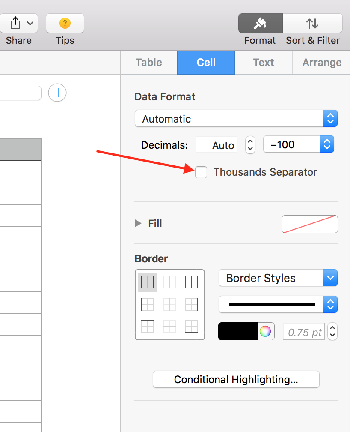350x432 pixels.
Task: Apply the bottom border icon
Action: pos(191,326)
